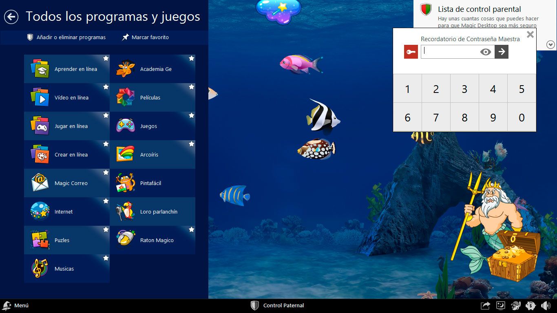Expand the Lista de control parental panel
This screenshot has width=557, height=313.
[x=550, y=44]
